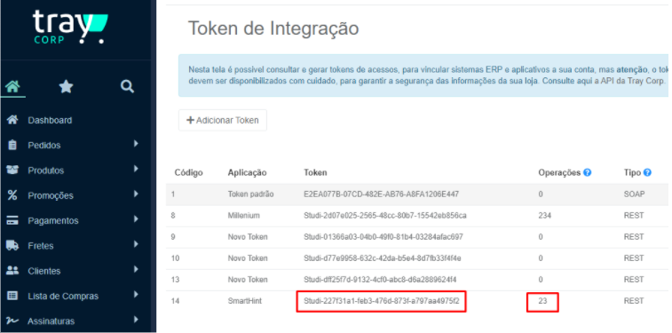Viewport: 672px width, 333px height.
Task: Open the Pagamentos menu
Action: pos(53,221)
